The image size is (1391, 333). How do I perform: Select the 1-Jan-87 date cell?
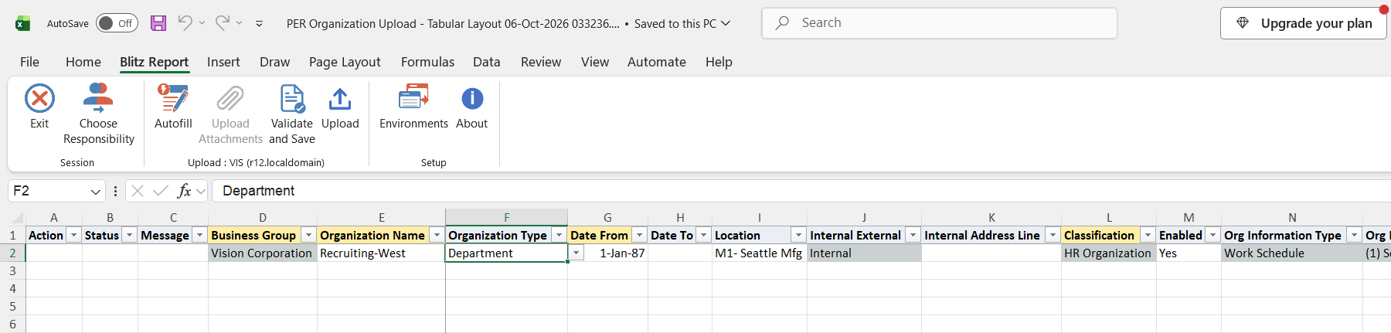click(607, 253)
